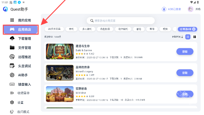Viewport: 204px width, 115px height.
Task: Open Wizard's Legacy thumbnail
Action: pyautogui.click(x=60, y=73)
